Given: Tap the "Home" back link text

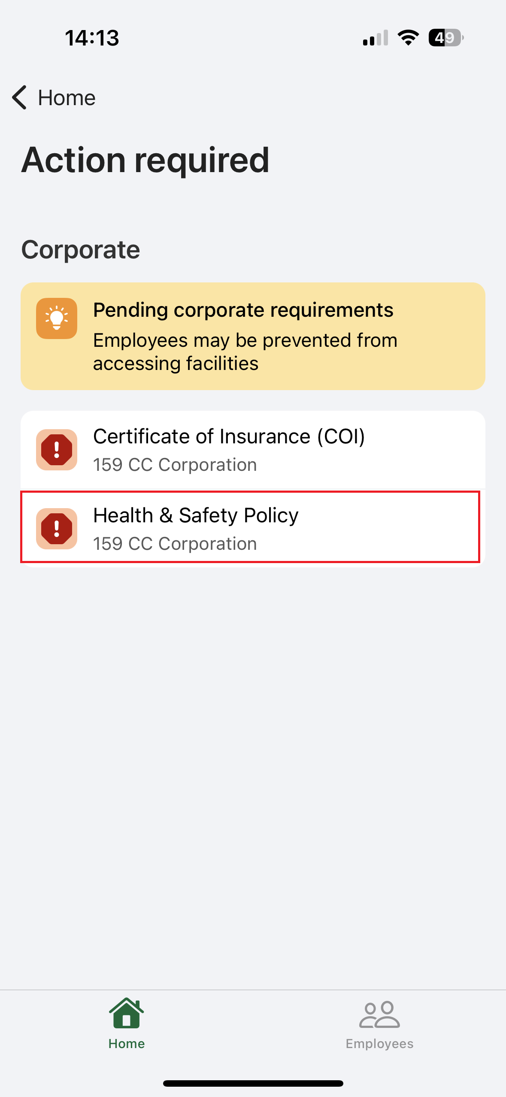Looking at the screenshot, I should click(x=67, y=98).
